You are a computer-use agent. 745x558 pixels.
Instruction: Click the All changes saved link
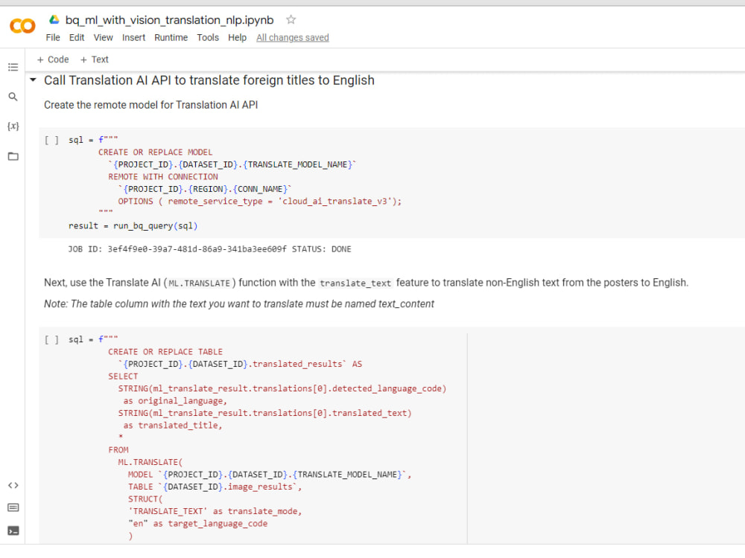point(293,37)
